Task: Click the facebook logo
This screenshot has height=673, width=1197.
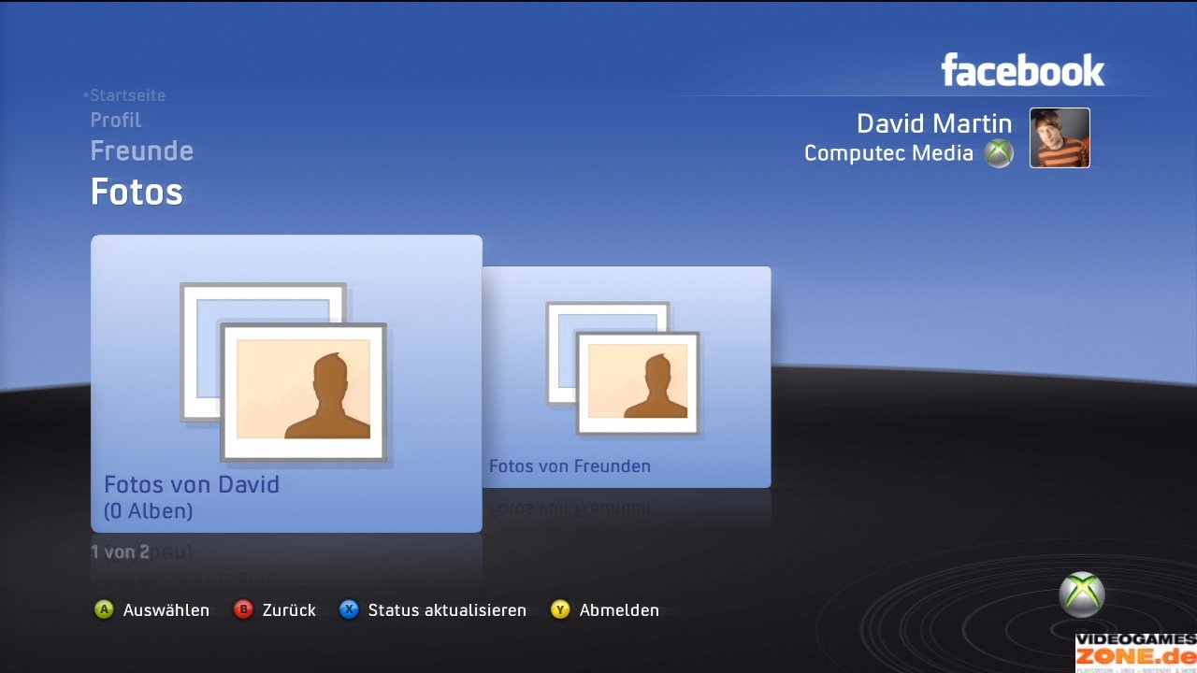Action: click(x=1022, y=70)
